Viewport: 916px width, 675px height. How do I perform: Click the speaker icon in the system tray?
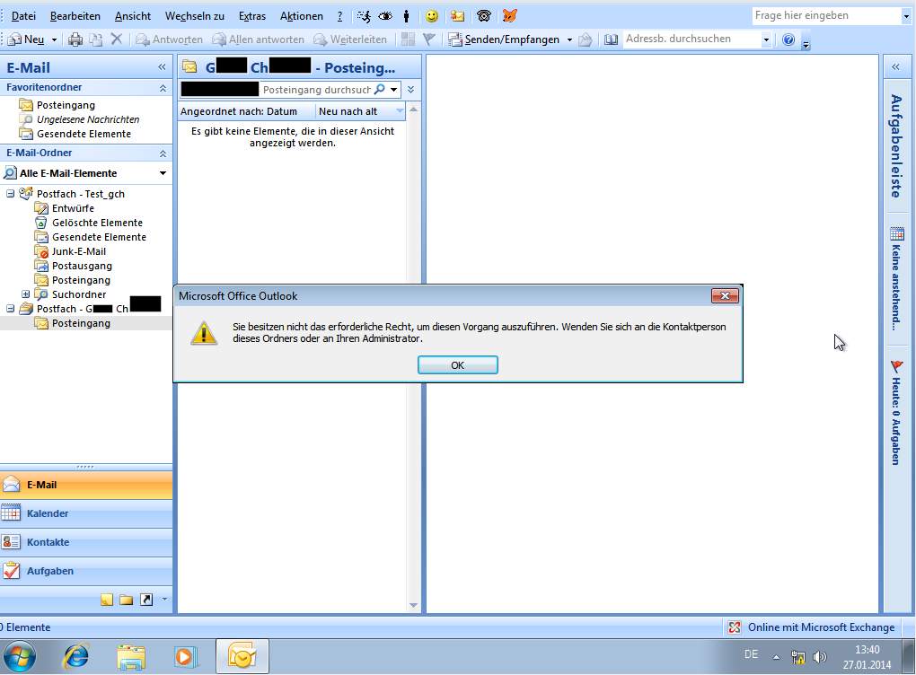pyautogui.click(x=820, y=656)
